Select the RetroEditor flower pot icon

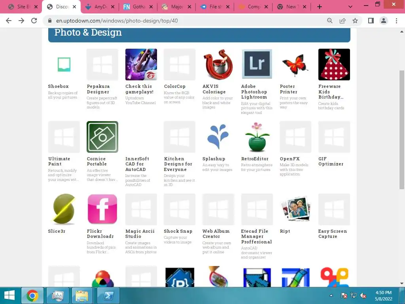tap(257, 137)
